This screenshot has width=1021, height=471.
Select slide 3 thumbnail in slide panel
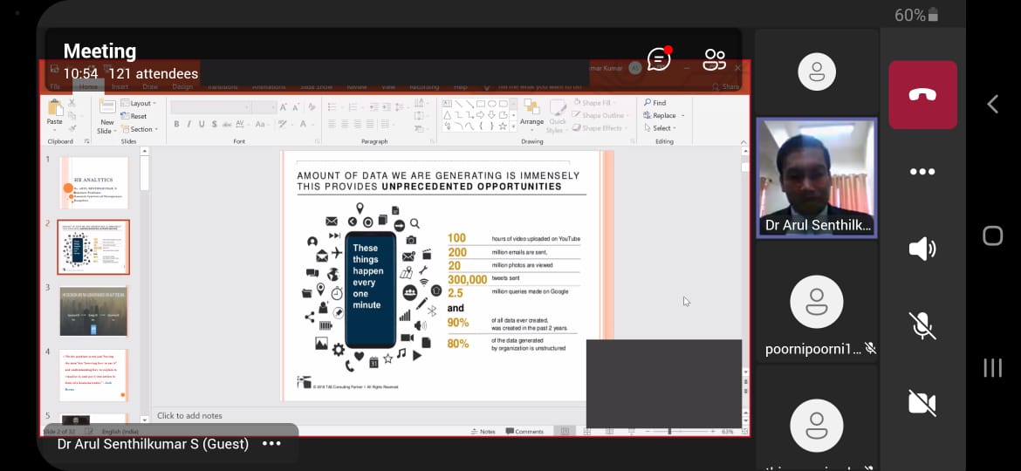coord(93,311)
